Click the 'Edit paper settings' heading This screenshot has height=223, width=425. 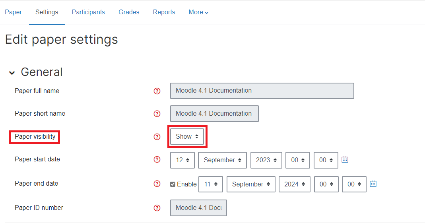click(62, 40)
